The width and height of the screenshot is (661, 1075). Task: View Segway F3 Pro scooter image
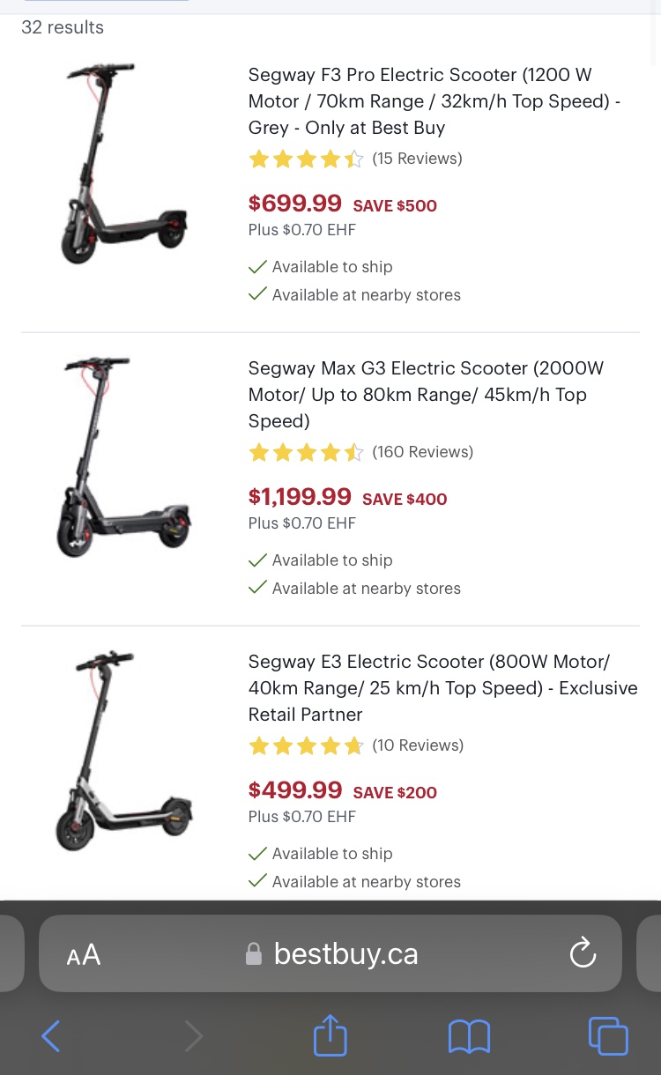tap(123, 164)
